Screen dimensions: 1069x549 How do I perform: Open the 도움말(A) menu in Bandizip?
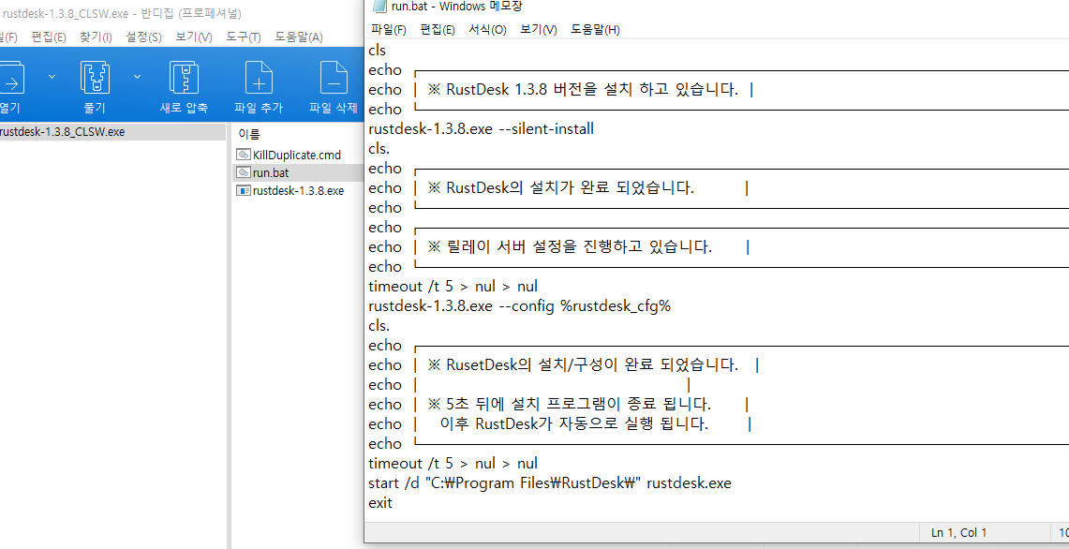[299, 37]
